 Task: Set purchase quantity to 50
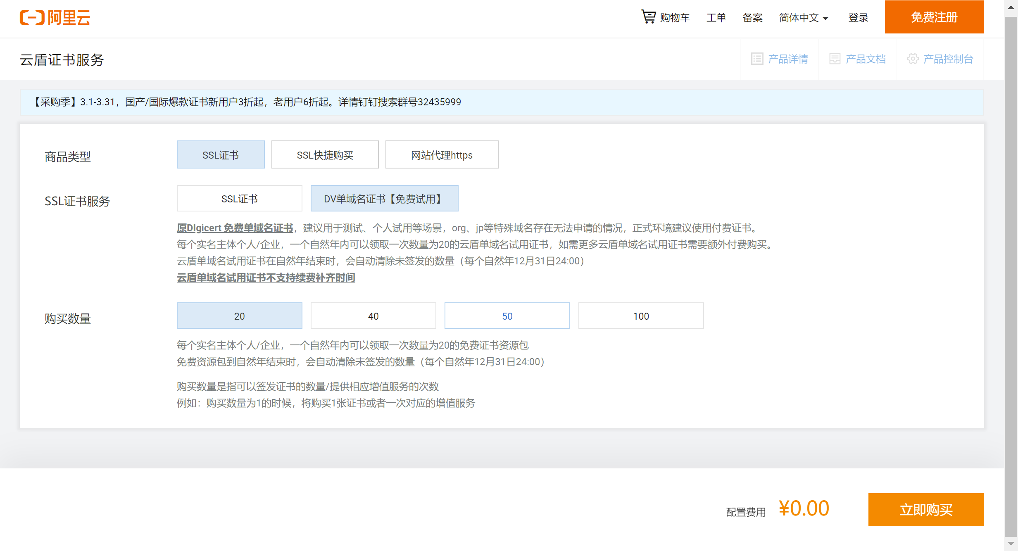(507, 316)
